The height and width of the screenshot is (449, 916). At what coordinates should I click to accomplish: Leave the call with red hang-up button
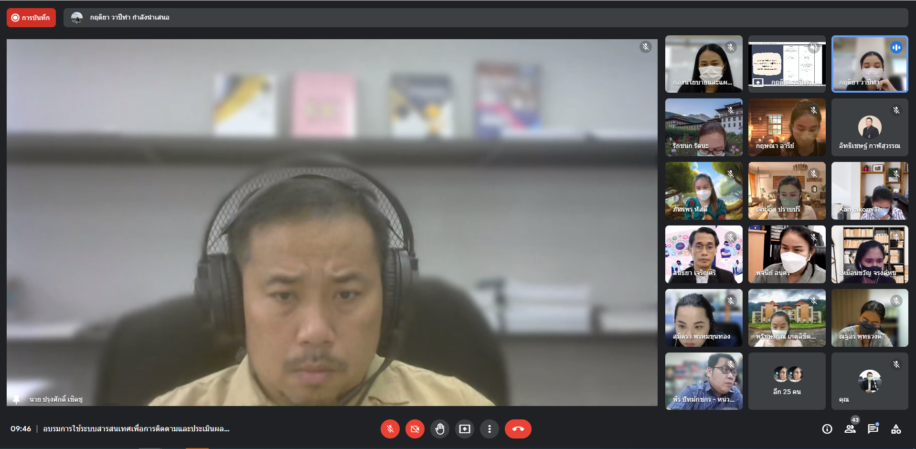tap(518, 429)
